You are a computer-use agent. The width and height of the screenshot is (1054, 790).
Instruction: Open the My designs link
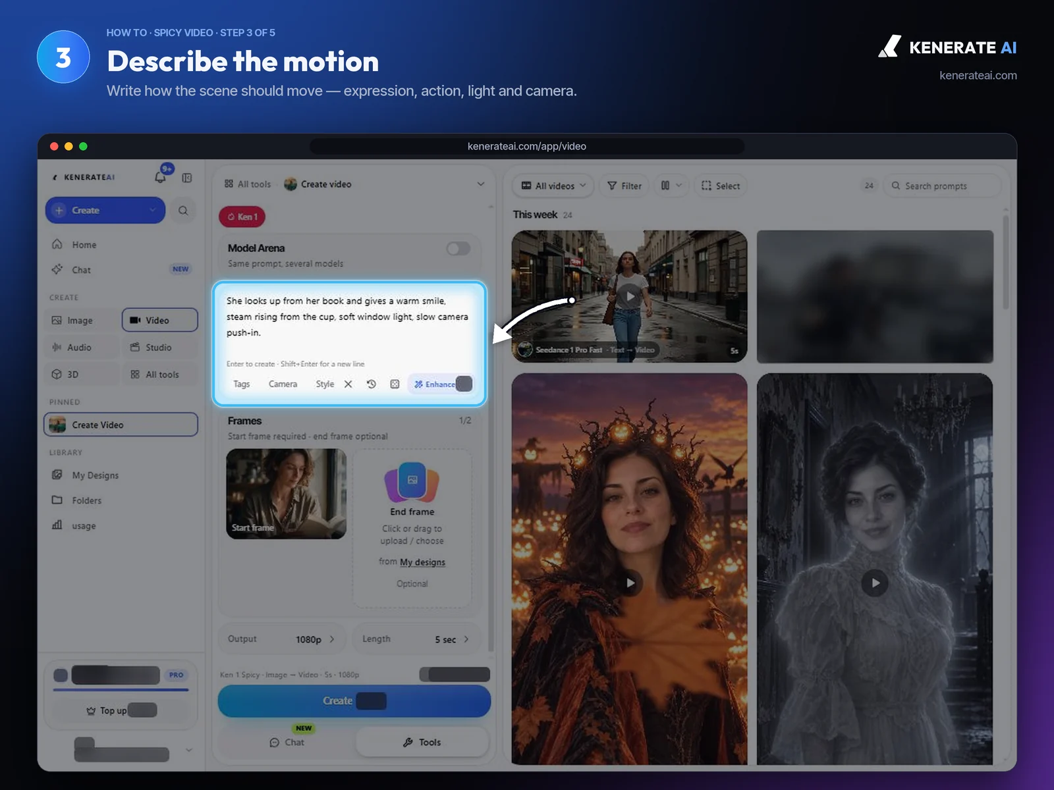[422, 562]
